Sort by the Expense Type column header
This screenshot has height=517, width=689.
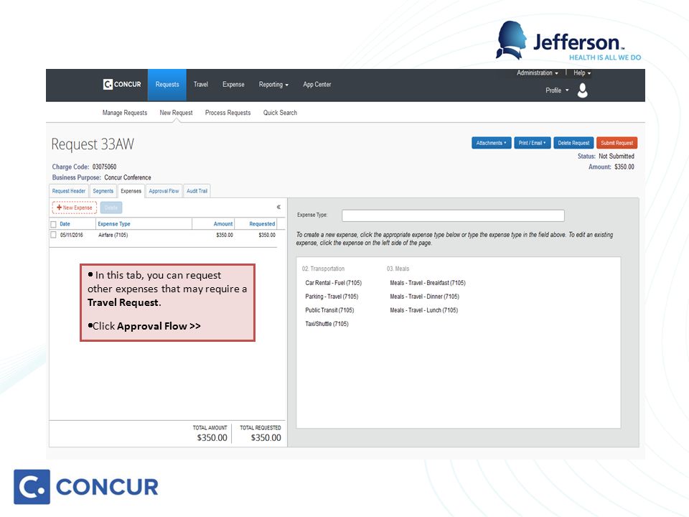pyautogui.click(x=114, y=224)
